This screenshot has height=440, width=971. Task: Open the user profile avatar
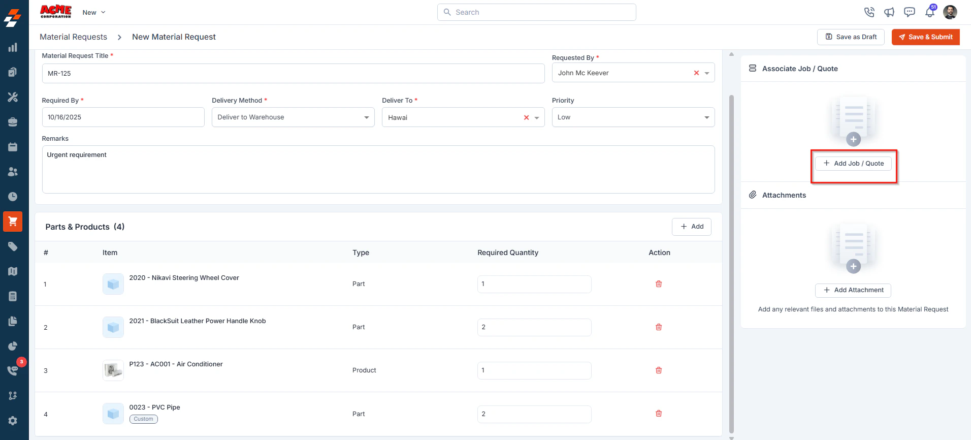[950, 12]
